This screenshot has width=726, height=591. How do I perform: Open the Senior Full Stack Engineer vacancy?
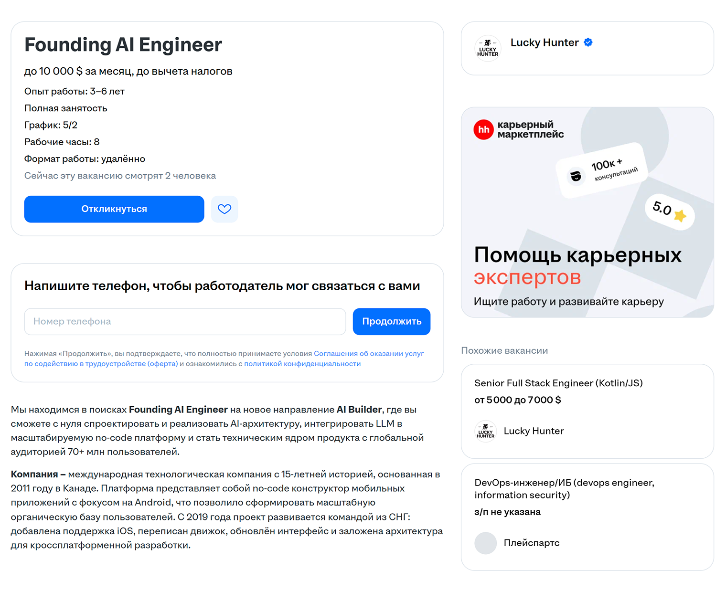tap(558, 383)
